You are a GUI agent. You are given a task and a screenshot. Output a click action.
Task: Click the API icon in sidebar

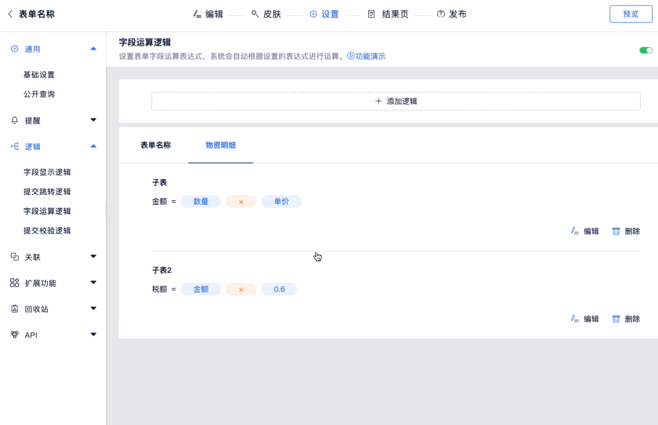pos(15,335)
